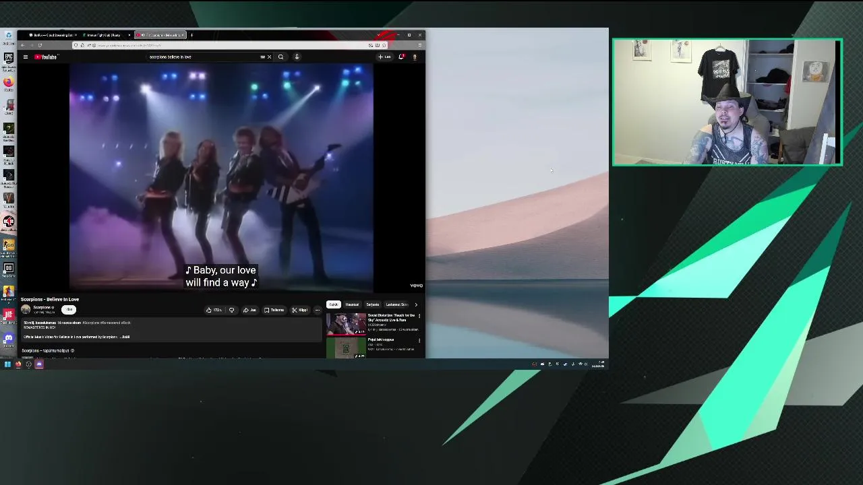
Task: Go to YouTube home via logo
Action: coord(46,57)
